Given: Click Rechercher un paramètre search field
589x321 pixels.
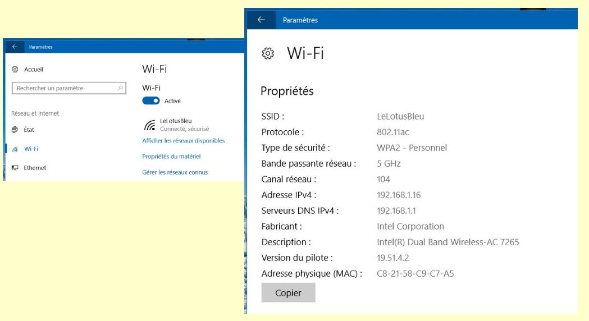Looking at the screenshot, I should coord(69,88).
